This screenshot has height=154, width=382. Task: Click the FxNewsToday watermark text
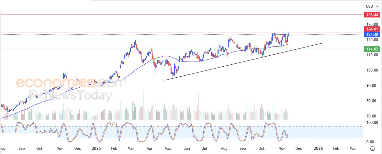pyautogui.click(x=70, y=95)
